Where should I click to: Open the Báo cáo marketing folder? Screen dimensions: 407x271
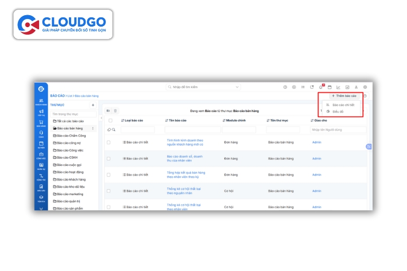(x=70, y=193)
